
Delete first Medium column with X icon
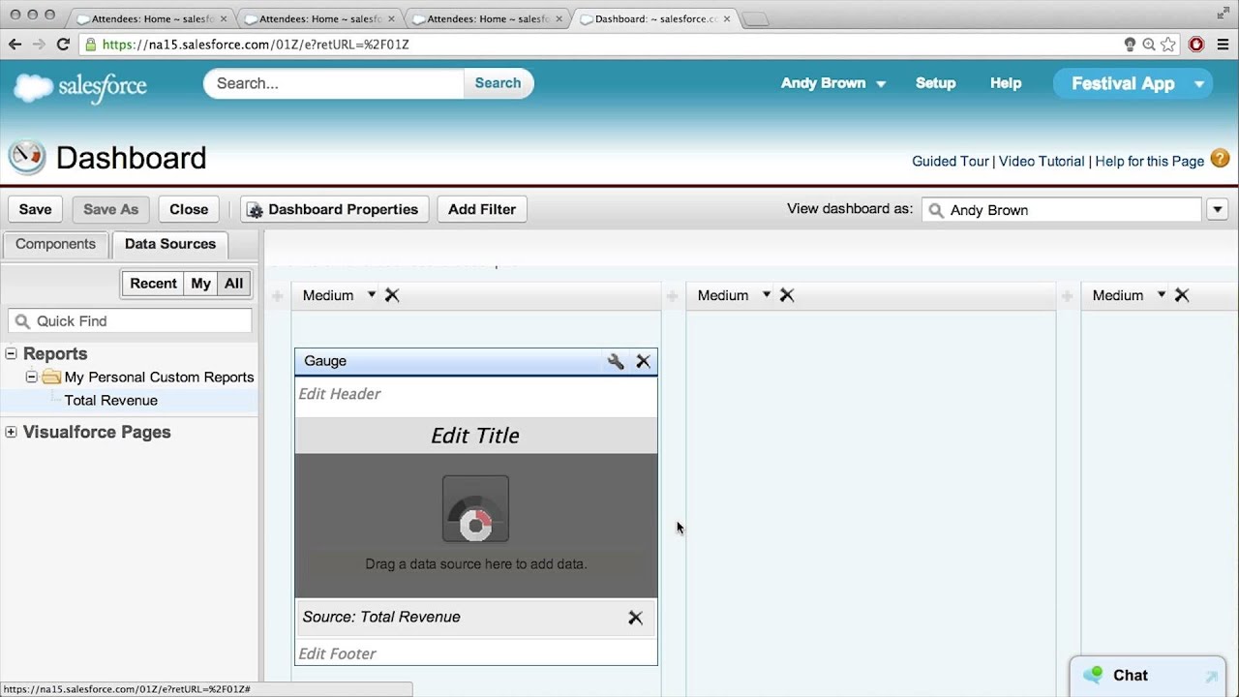(392, 295)
